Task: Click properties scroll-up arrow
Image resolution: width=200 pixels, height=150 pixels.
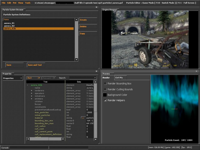Action: click(x=96, y=82)
